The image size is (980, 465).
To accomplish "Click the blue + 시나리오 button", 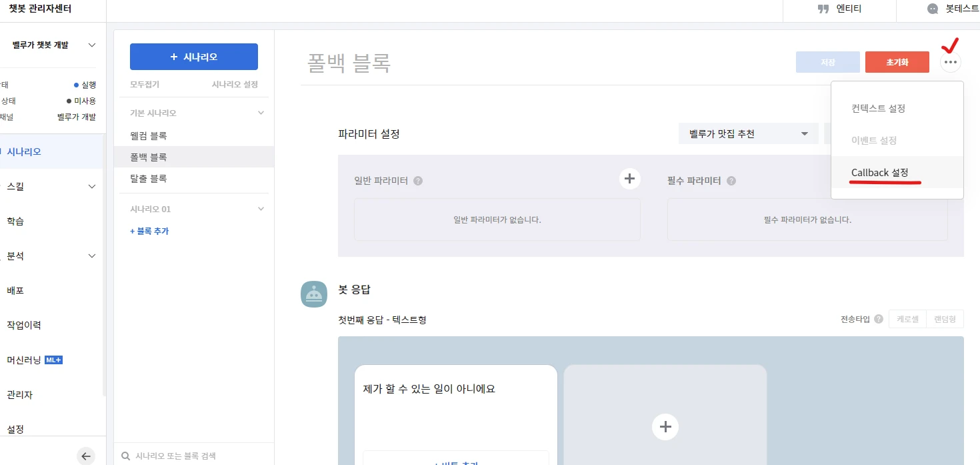I will click(x=193, y=57).
